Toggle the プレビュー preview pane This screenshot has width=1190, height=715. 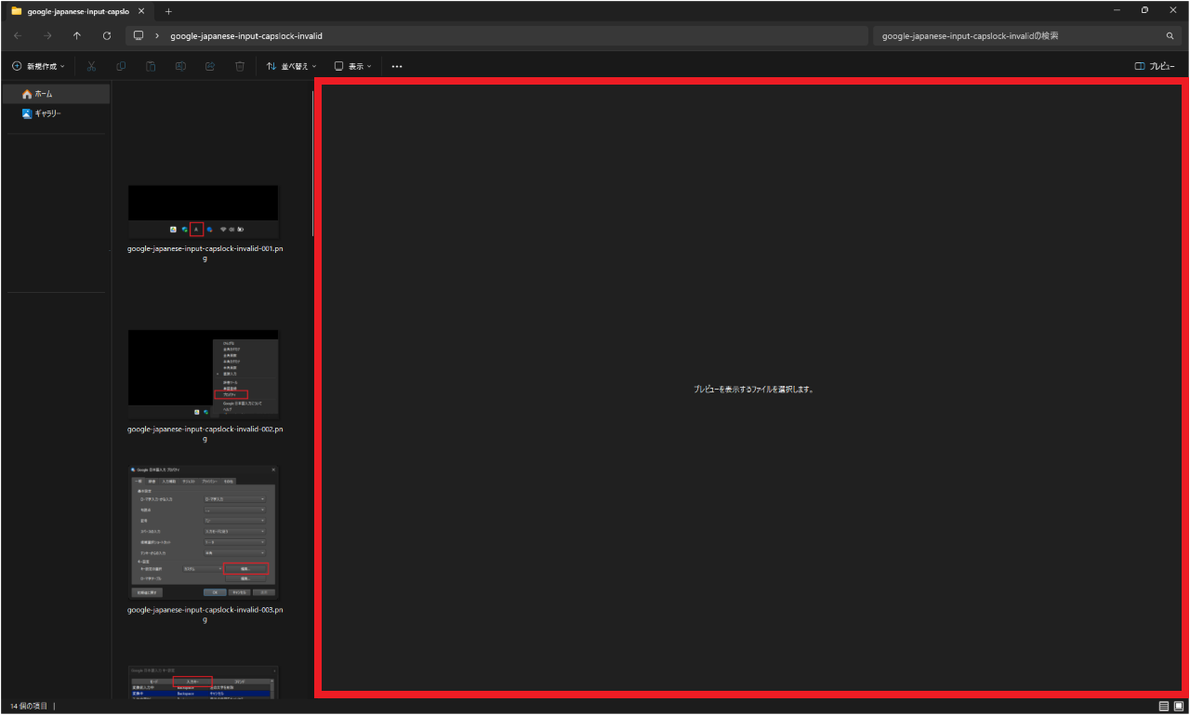(1154, 66)
